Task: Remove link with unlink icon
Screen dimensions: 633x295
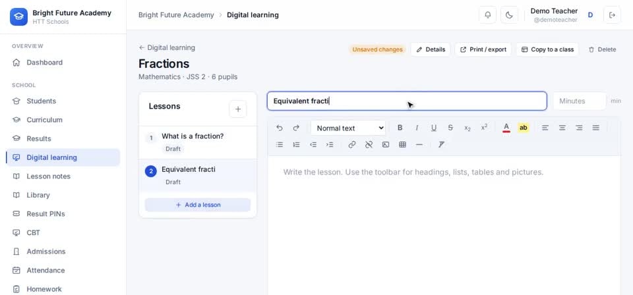Action: click(x=369, y=145)
